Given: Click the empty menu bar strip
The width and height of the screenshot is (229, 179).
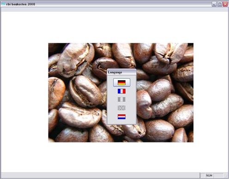Looking at the screenshot, I should [114, 10].
